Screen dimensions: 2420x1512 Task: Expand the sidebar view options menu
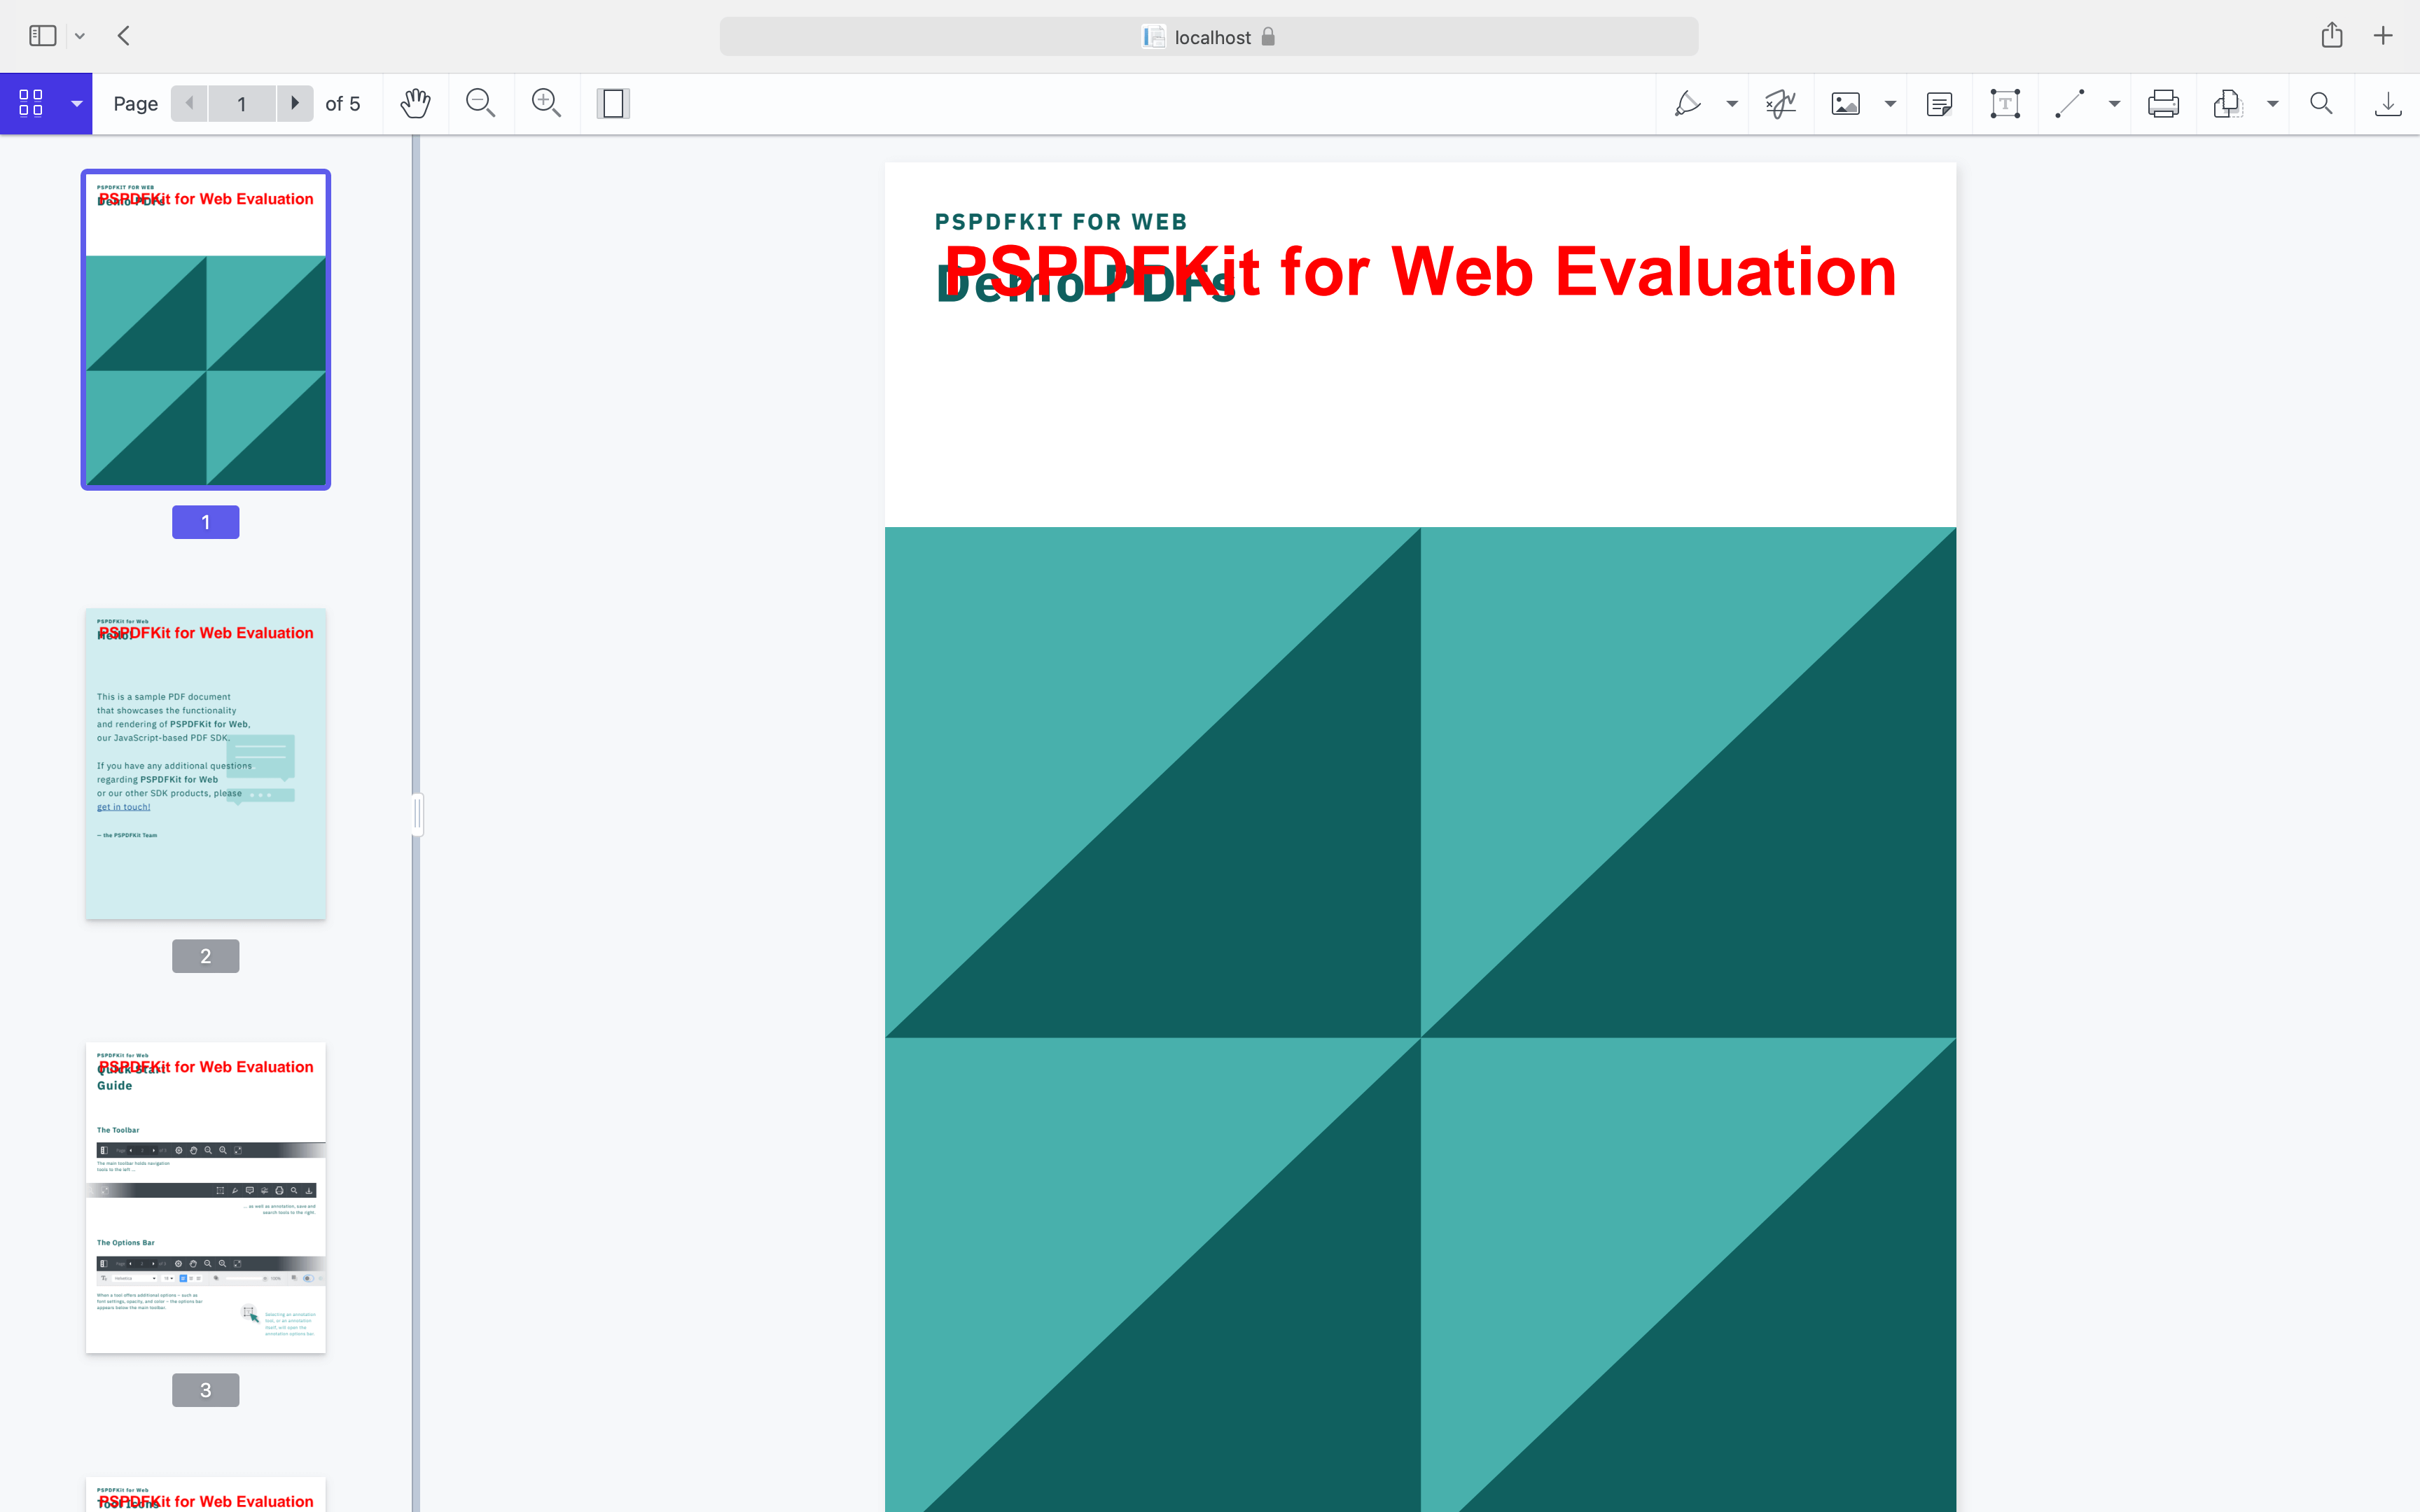pyautogui.click(x=76, y=103)
